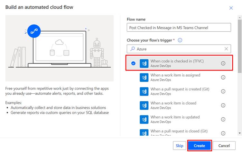242x152 pixels.
Task: Click the trigger list scrollbar thumb
Action: pos(239,46)
